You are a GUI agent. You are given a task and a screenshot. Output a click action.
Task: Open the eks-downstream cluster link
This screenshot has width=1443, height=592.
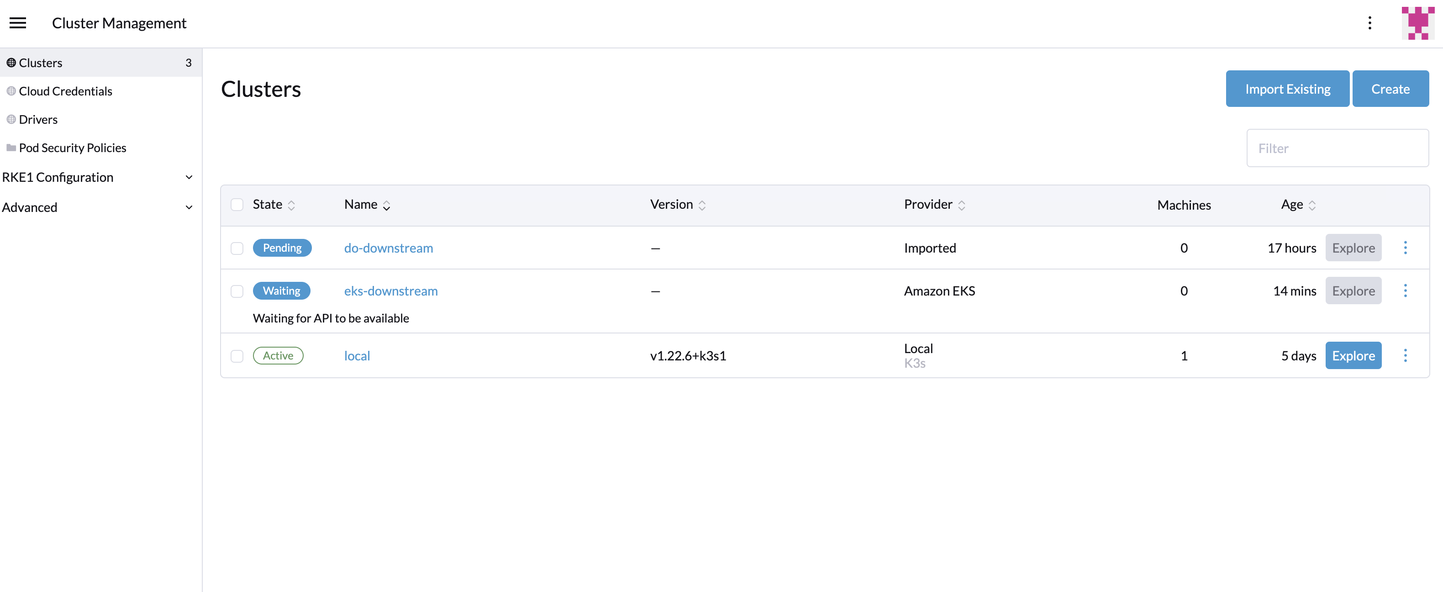coord(390,291)
